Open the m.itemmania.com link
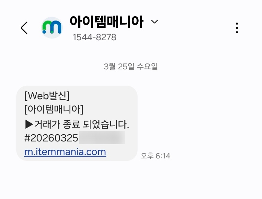262x199 pixels. pos(65,152)
